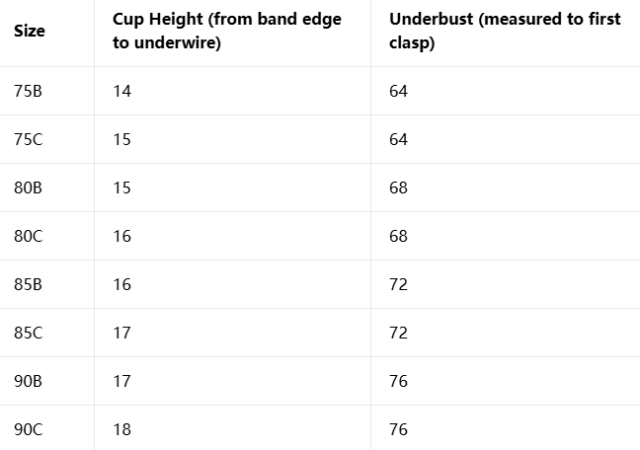Image resolution: width=640 pixels, height=450 pixels.
Task: Select the underbust value for 90B
Action: tap(398, 382)
